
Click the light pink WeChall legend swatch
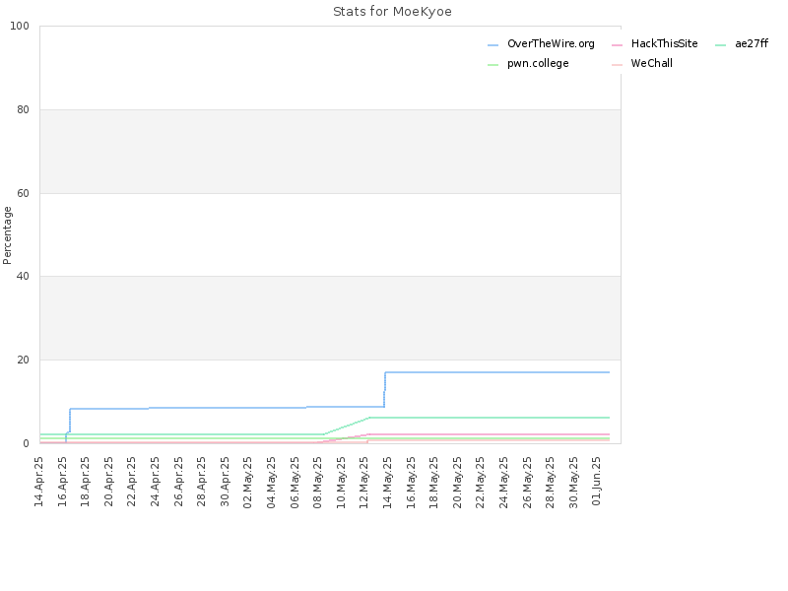coord(617,65)
